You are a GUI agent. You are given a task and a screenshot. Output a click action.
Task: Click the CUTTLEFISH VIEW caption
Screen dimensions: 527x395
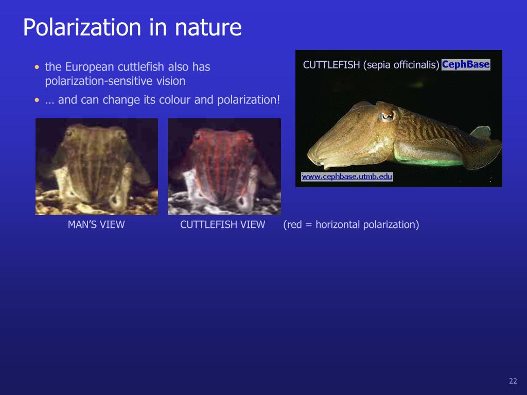tap(222, 224)
